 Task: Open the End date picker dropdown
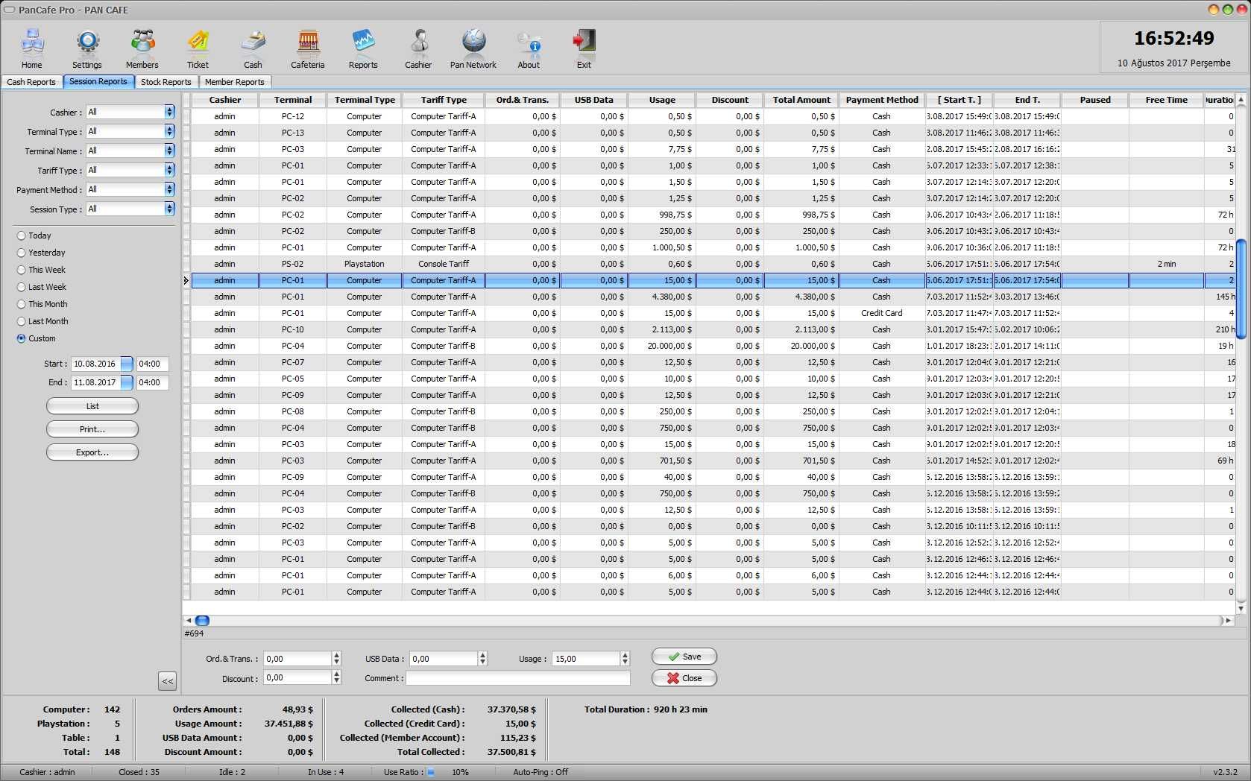(127, 382)
